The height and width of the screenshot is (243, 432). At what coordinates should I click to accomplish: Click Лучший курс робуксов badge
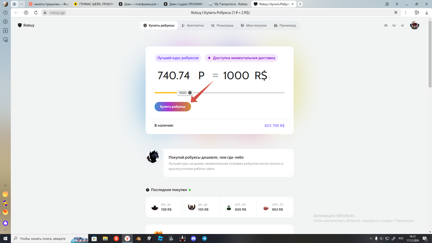[x=178, y=58]
